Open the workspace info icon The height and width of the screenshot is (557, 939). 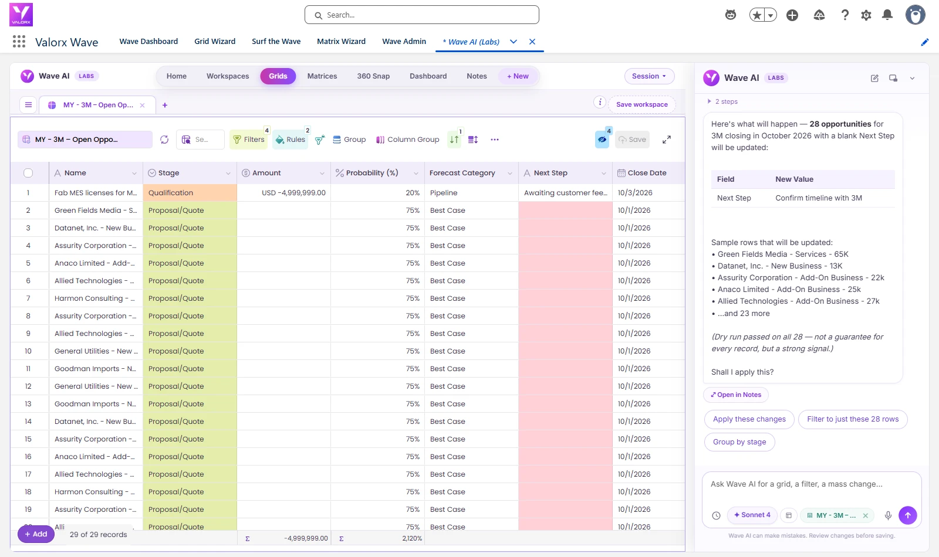[x=600, y=102]
